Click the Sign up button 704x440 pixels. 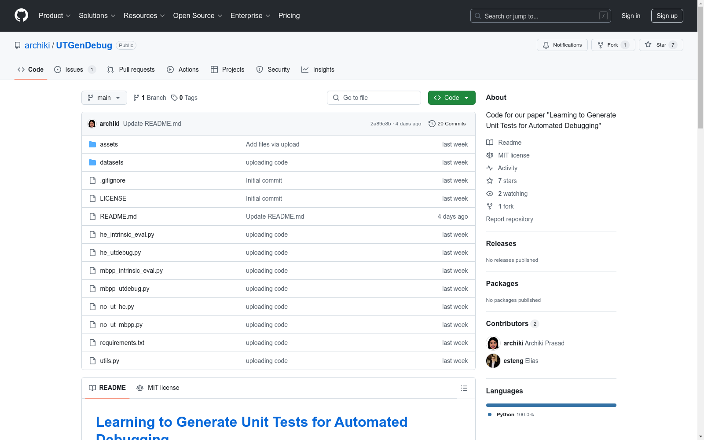tap(667, 16)
